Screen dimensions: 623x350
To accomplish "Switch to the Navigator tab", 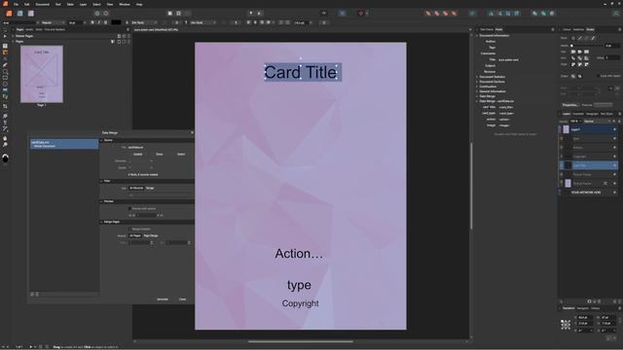I will point(582,308).
